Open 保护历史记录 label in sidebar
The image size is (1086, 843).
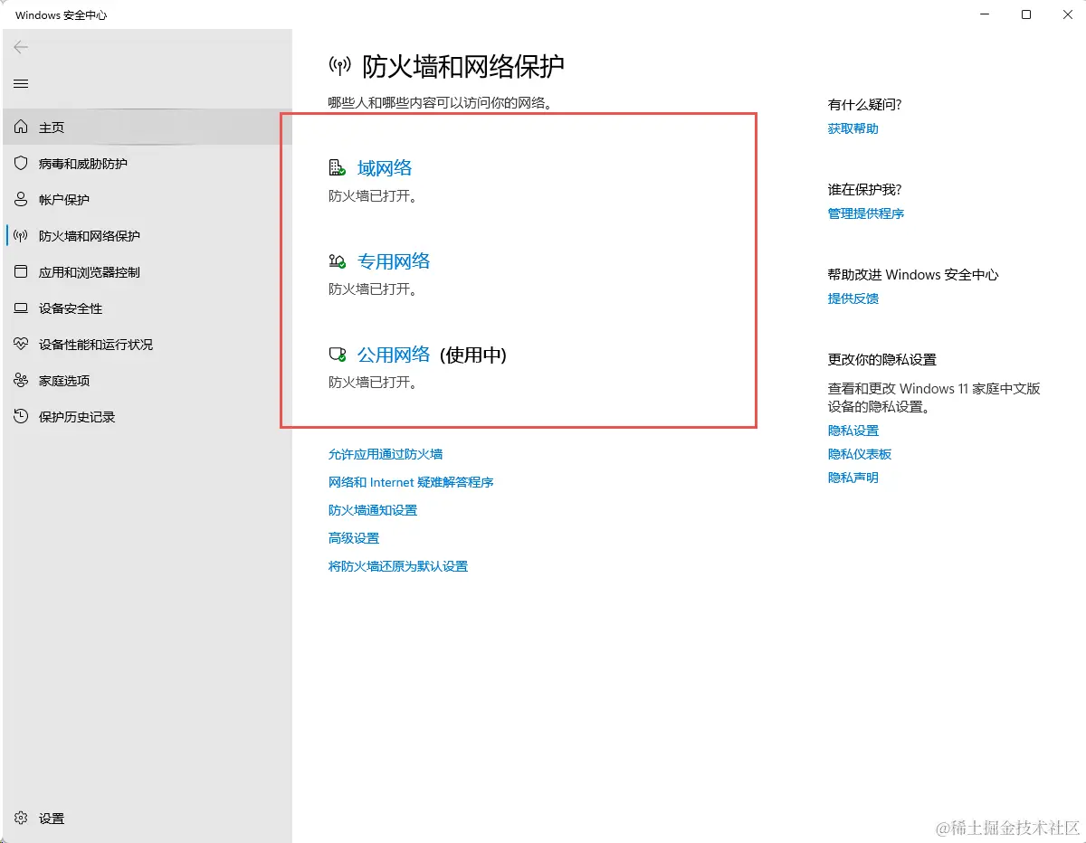(77, 417)
